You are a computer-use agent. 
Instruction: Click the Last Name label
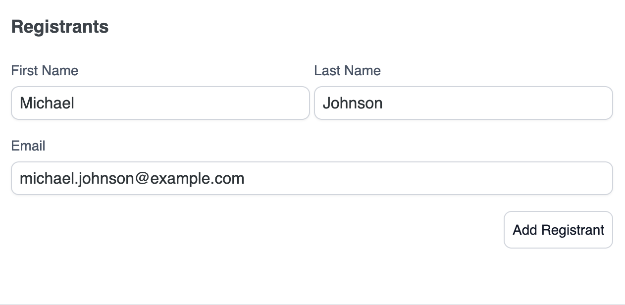point(347,71)
